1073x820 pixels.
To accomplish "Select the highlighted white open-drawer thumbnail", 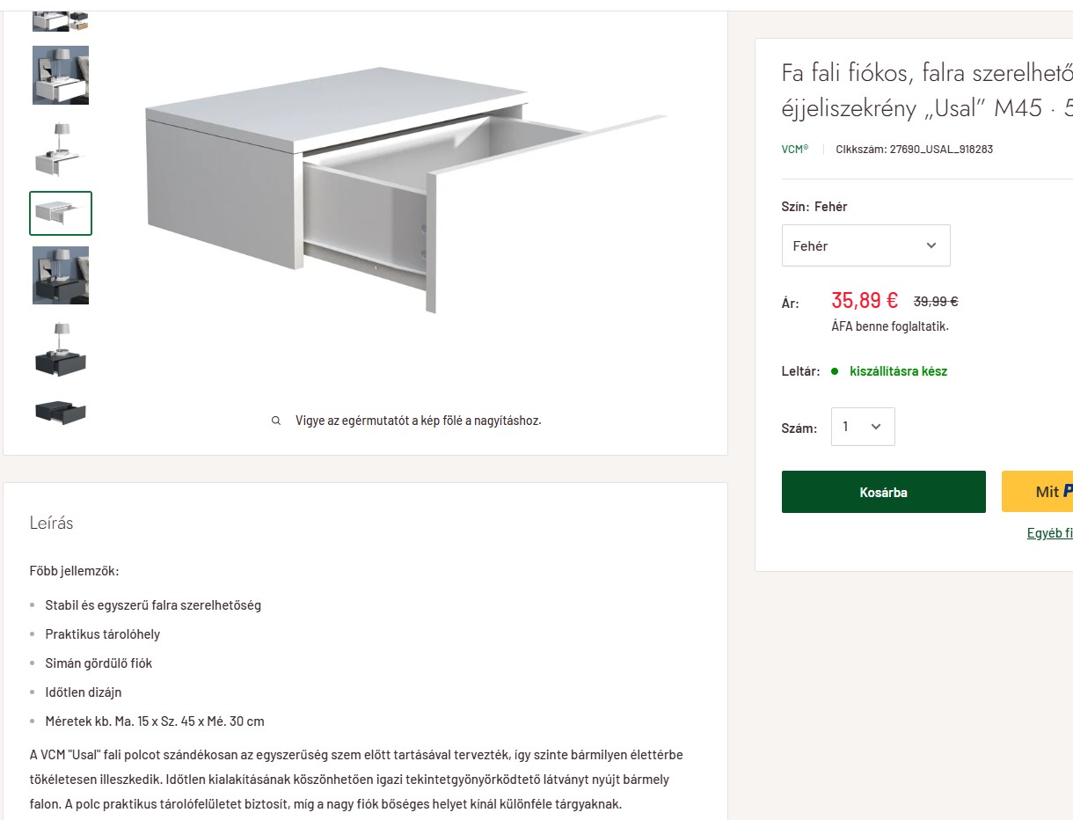I will (x=61, y=213).
